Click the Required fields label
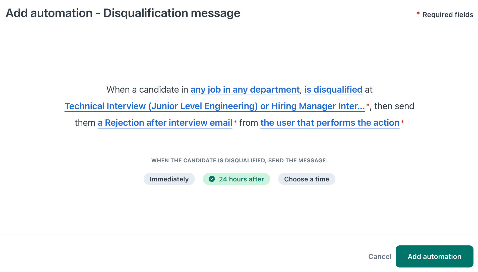Image resolution: width=478 pixels, height=272 pixels. [x=448, y=15]
